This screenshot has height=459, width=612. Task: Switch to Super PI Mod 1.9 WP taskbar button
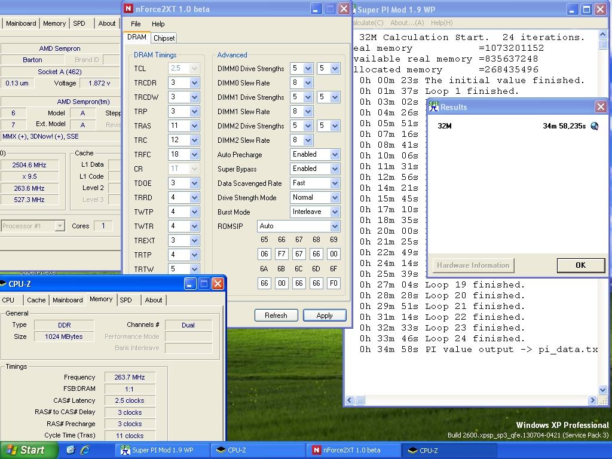[x=163, y=450]
